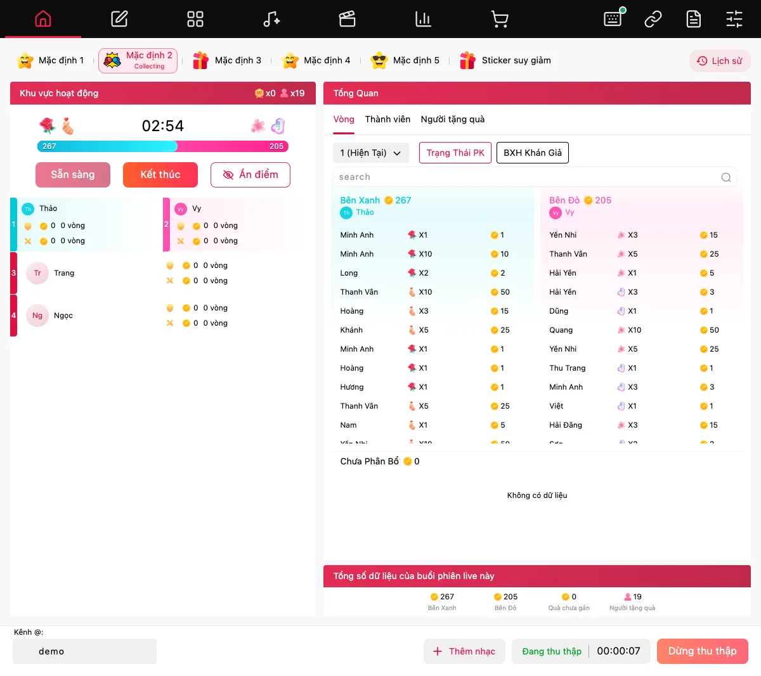
Task: Switch to the Người tặng quà tab
Action: 453,119
